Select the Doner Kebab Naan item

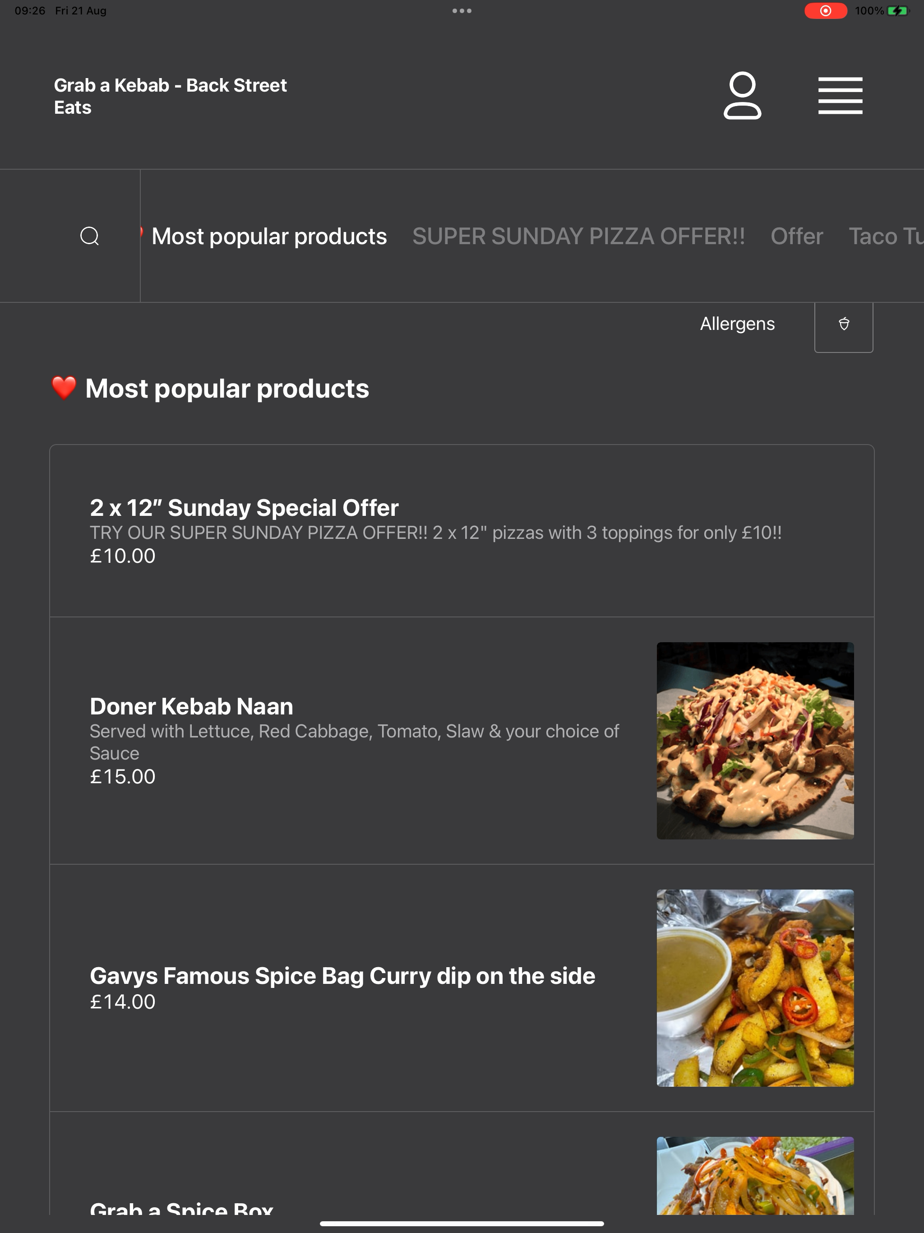point(462,740)
